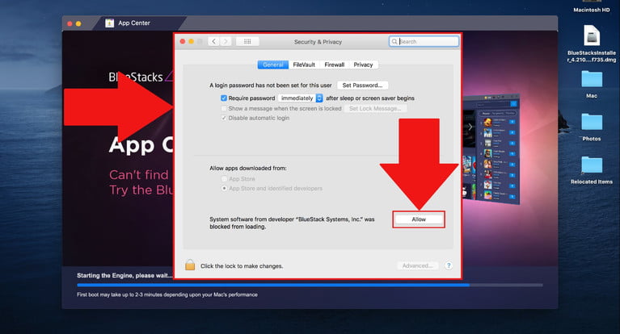The image size is (620, 334).
Task: Click the back arrow in Security & Privacy
Action: (213, 41)
